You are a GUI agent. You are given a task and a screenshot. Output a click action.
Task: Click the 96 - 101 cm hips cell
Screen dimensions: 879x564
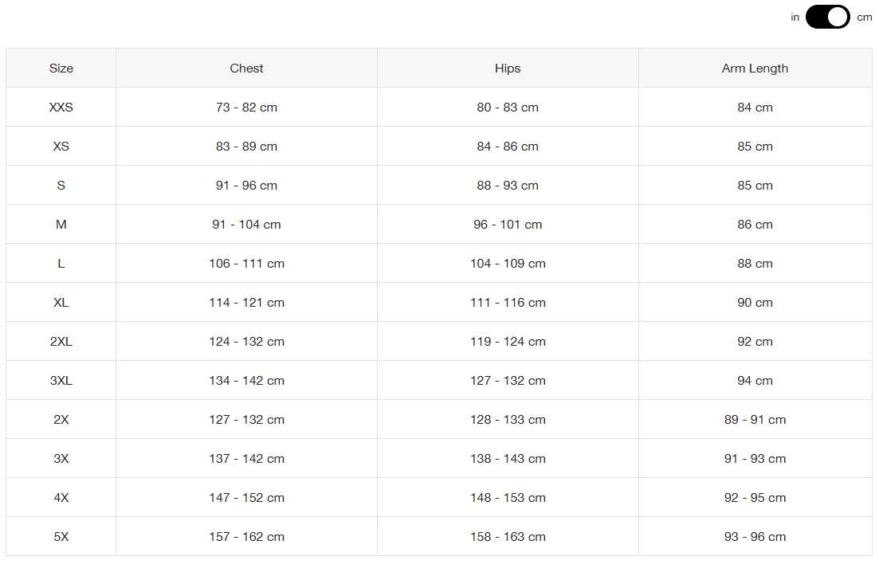(508, 225)
